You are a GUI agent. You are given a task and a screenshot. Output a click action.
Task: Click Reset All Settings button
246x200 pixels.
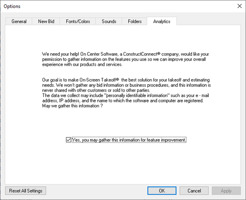pos(25,191)
